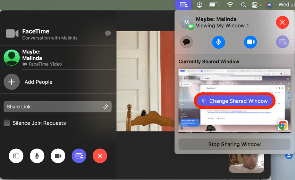Viewport: 295px width, 180px height.
Task: Open messages icon next to FaceTime title
Action: pos(108,33)
